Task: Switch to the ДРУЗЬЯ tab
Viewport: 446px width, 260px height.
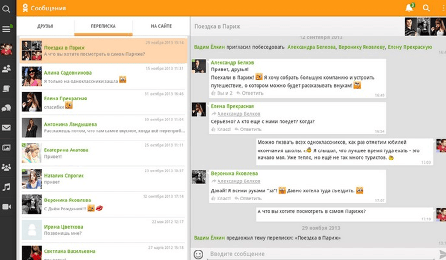Action: (x=45, y=26)
